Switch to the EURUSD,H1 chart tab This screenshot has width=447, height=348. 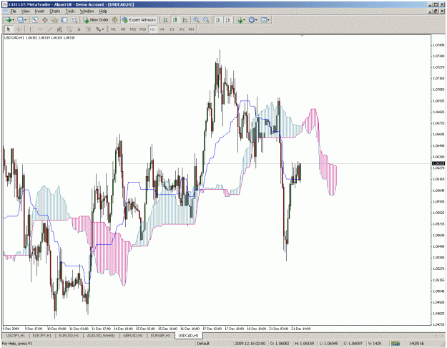(x=70, y=335)
